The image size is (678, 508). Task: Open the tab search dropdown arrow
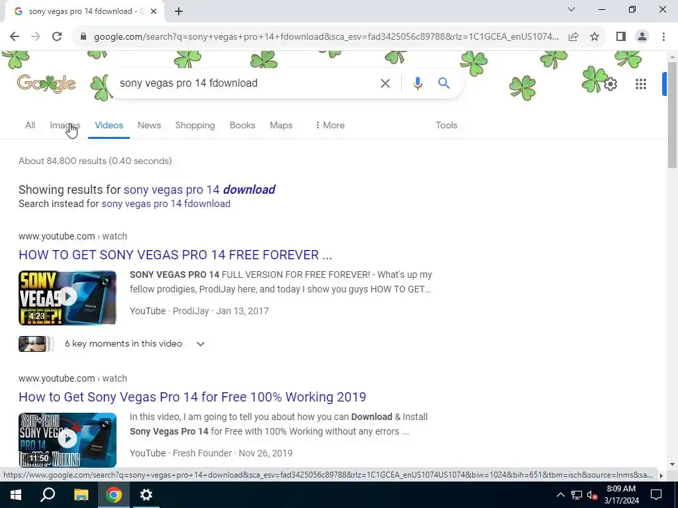point(571,9)
